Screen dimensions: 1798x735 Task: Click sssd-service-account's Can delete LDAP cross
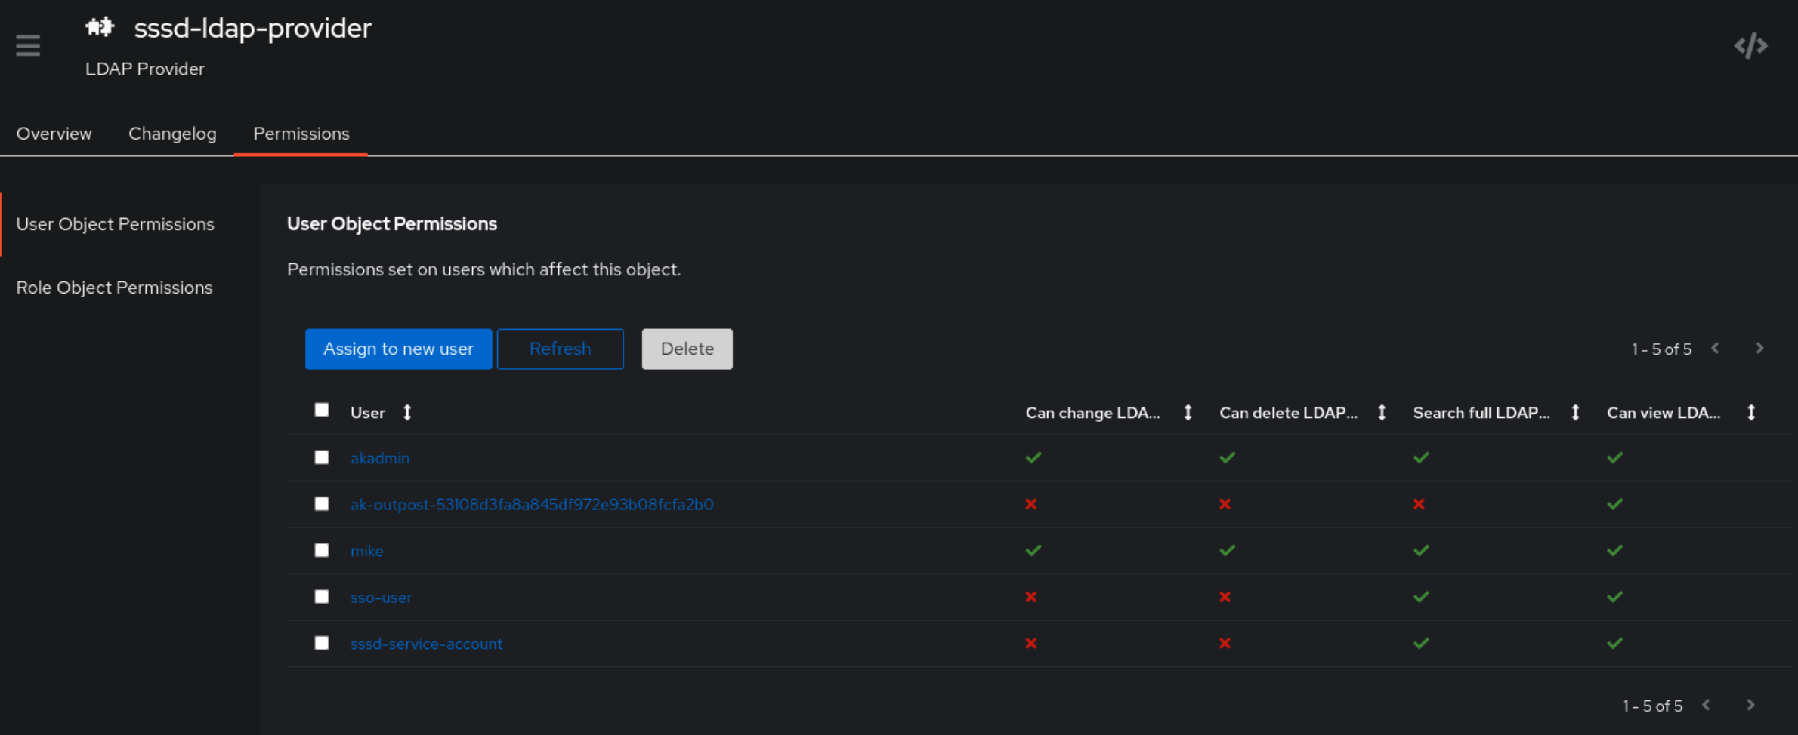(1225, 644)
